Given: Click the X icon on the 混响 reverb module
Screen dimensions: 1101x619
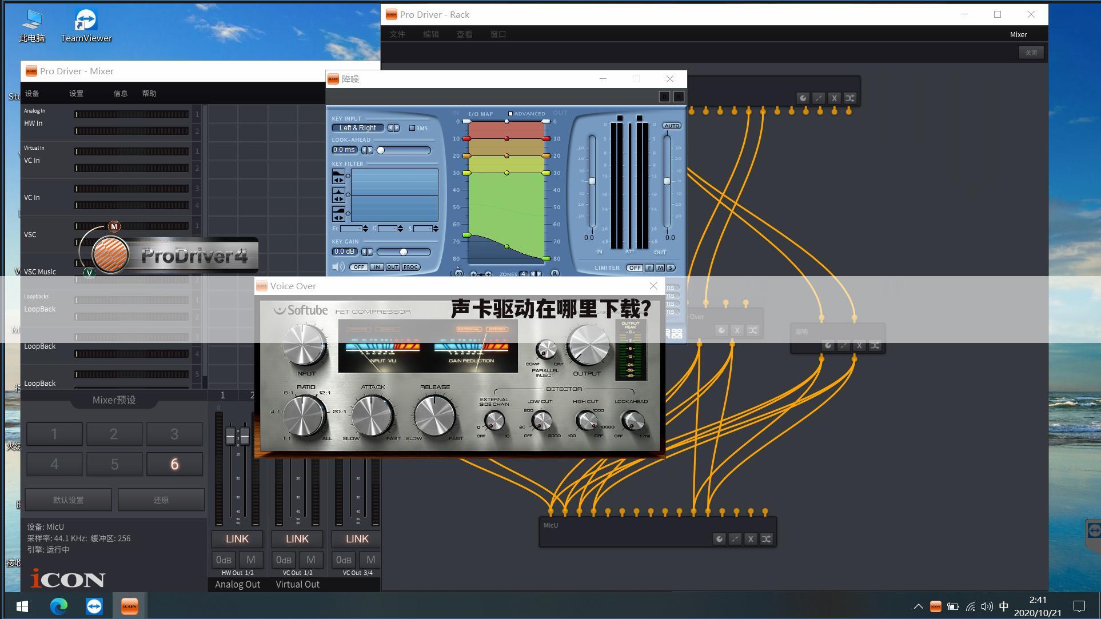Looking at the screenshot, I should (859, 345).
